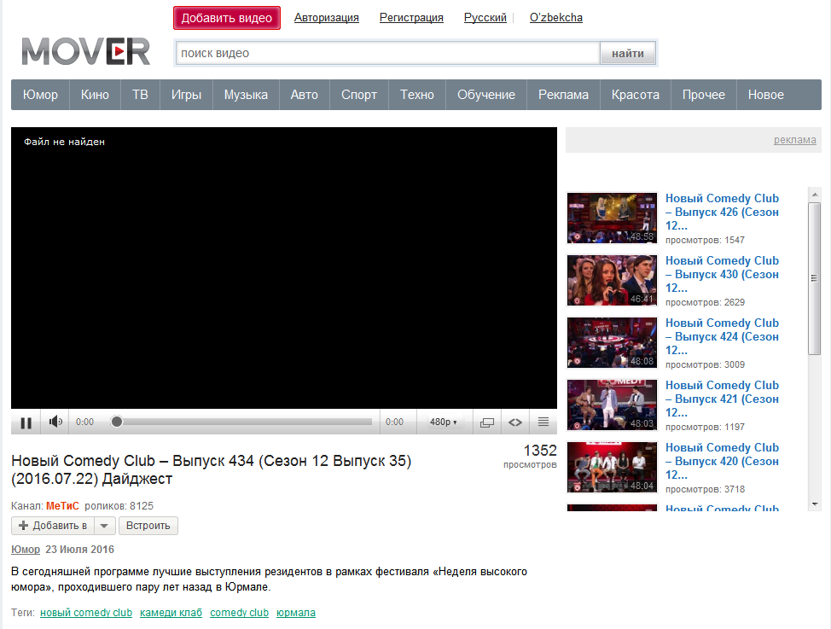Screen dimensions: 831x629
Task: Click the реклама link
Action: pyautogui.click(x=794, y=140)
